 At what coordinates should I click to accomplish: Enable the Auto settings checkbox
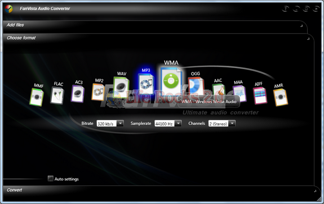(50, 179)
